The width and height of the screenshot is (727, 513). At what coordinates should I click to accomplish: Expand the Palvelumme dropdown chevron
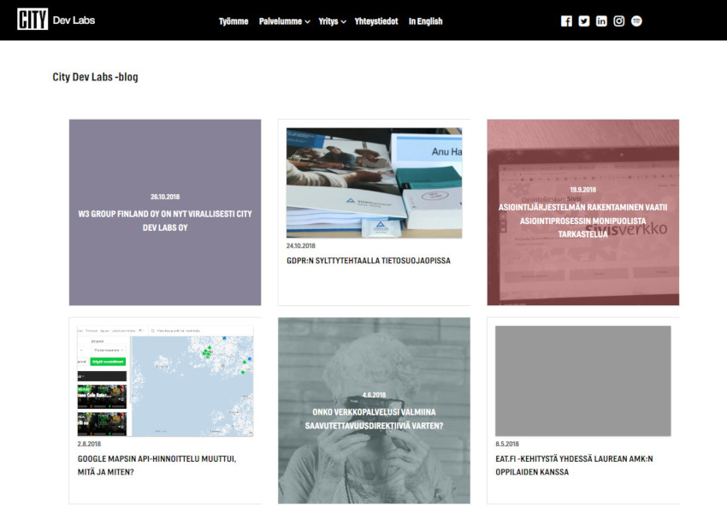point(307,21)
